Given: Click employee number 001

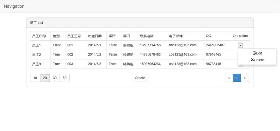Looking at the screenshot, I should (x=70, y=45).
